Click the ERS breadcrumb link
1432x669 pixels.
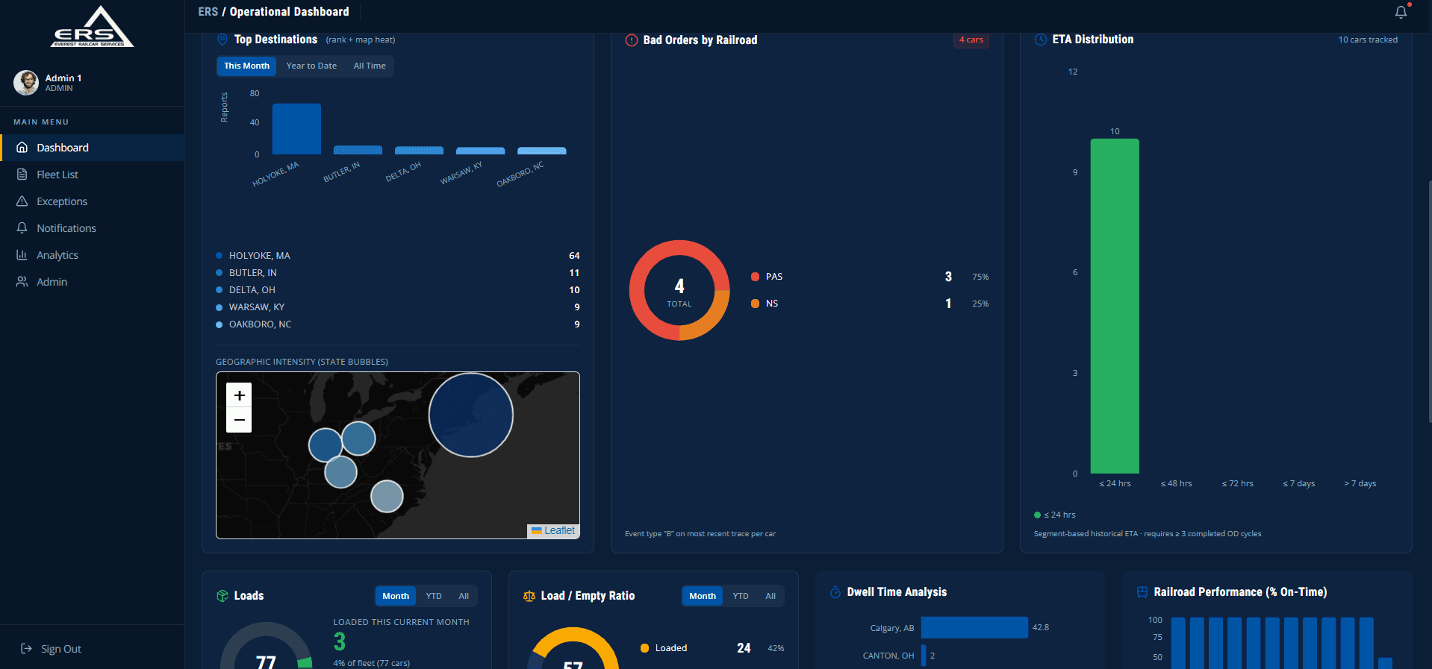(x=208, y=12)
